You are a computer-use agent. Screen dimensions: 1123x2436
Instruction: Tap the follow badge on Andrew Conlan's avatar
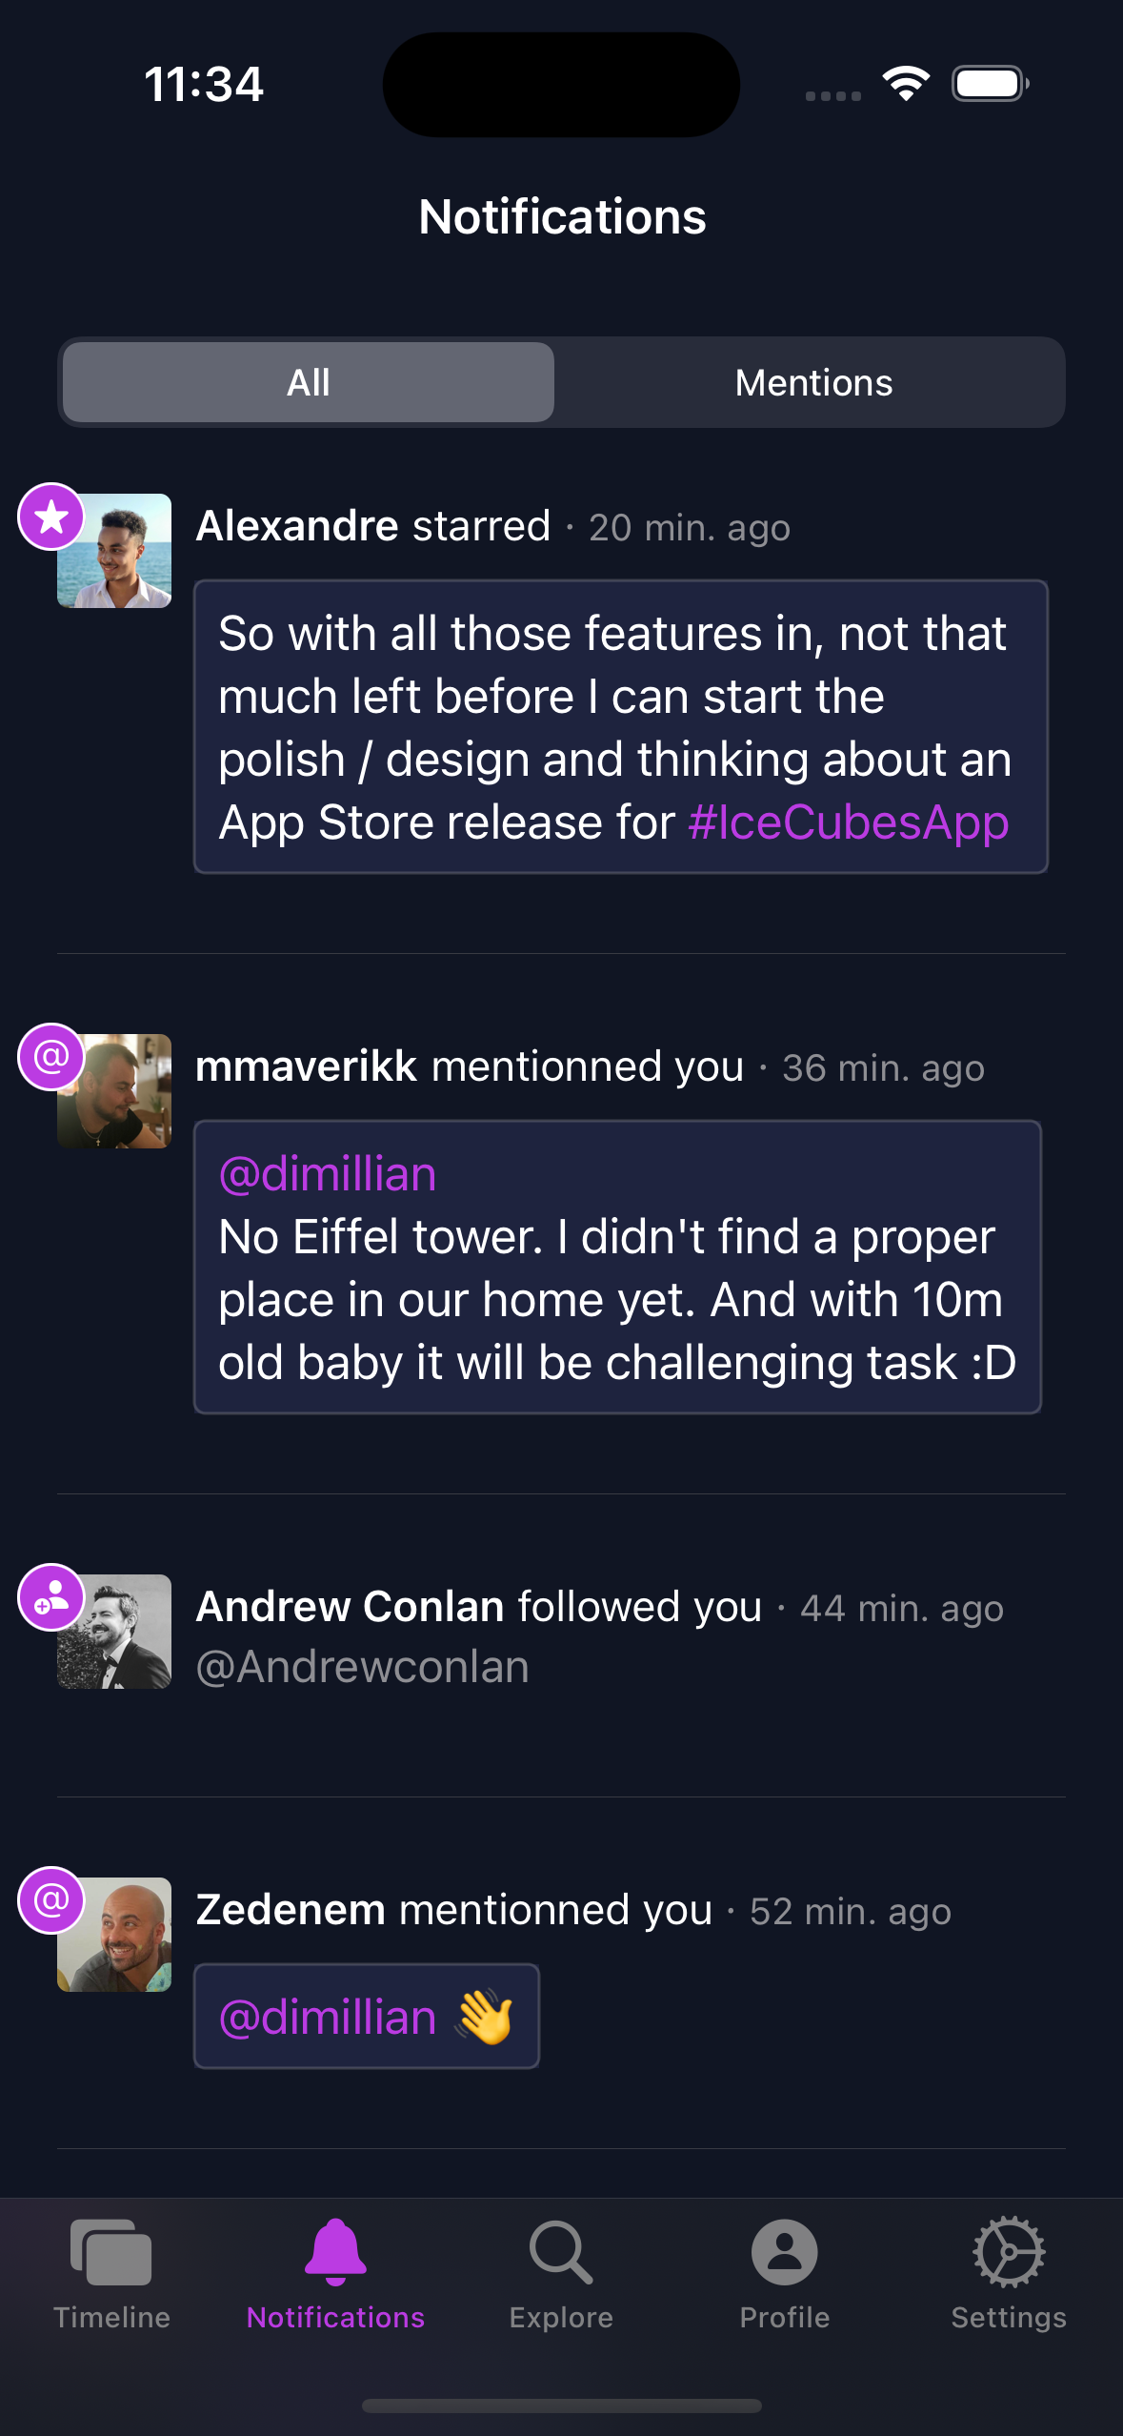point(51,1597)
